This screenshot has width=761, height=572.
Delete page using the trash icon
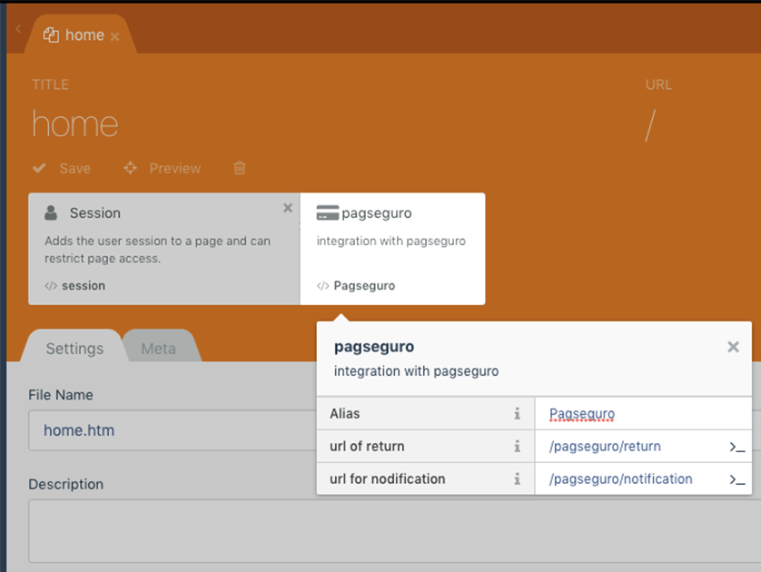point(240,168)
